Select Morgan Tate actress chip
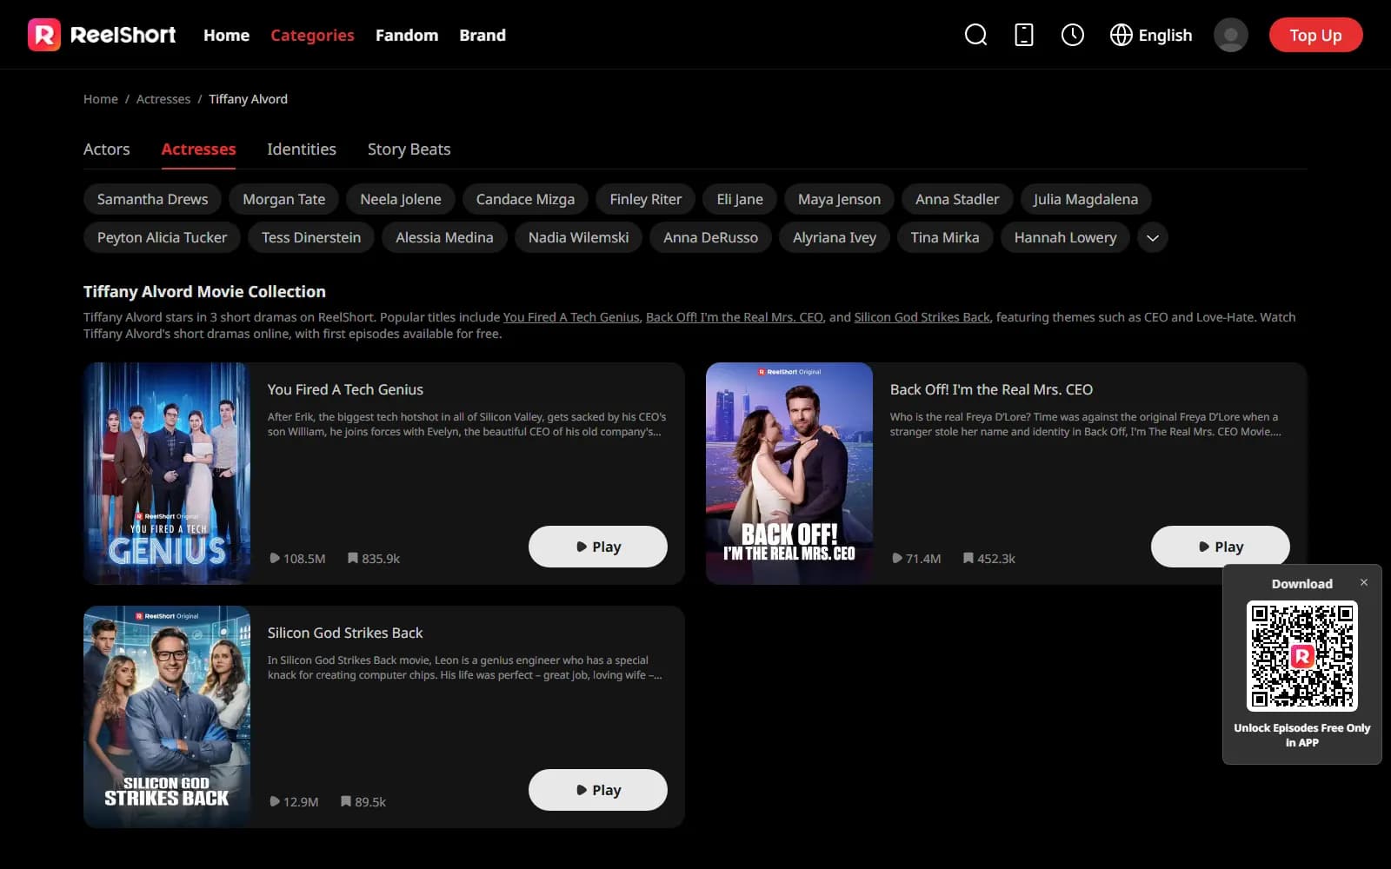This screenshot has height=869, width=1391. coord(283,199)
